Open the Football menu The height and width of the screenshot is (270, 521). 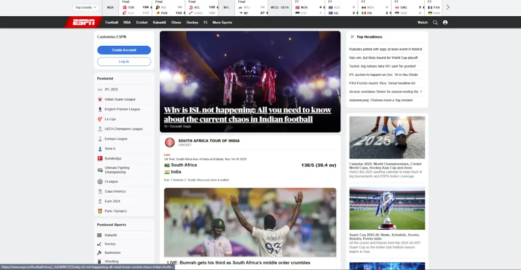click(x=111, y=22)
